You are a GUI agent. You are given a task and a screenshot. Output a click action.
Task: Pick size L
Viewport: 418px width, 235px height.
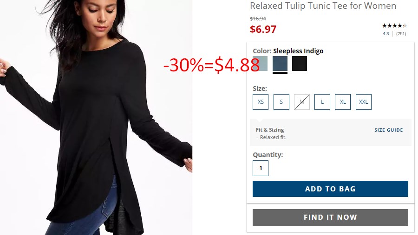pyautogui.click(x=322, y=102)
